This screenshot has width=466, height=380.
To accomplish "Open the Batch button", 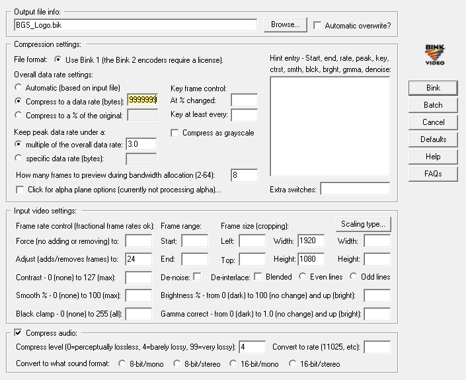I will coord(433,105).
